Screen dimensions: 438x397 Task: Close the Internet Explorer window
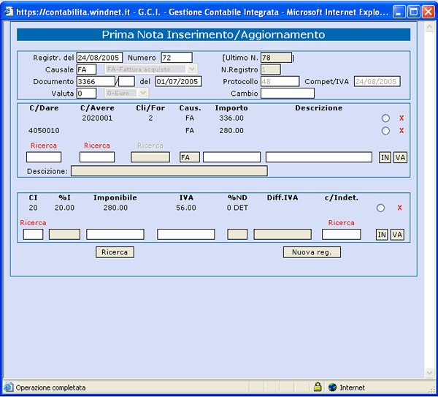pyautogui.click(x=429, y=12)
